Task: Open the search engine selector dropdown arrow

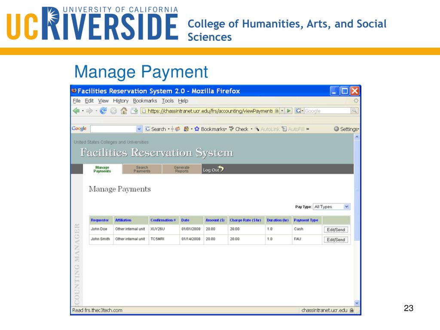Action: (x=302, y=111)
